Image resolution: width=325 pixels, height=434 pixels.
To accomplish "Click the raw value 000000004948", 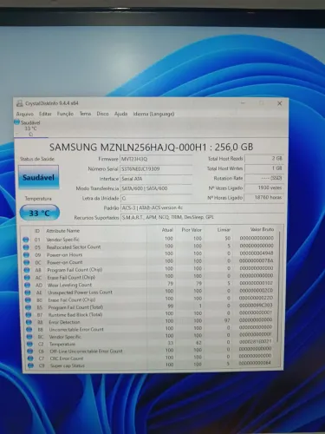I will click(257, 253).
